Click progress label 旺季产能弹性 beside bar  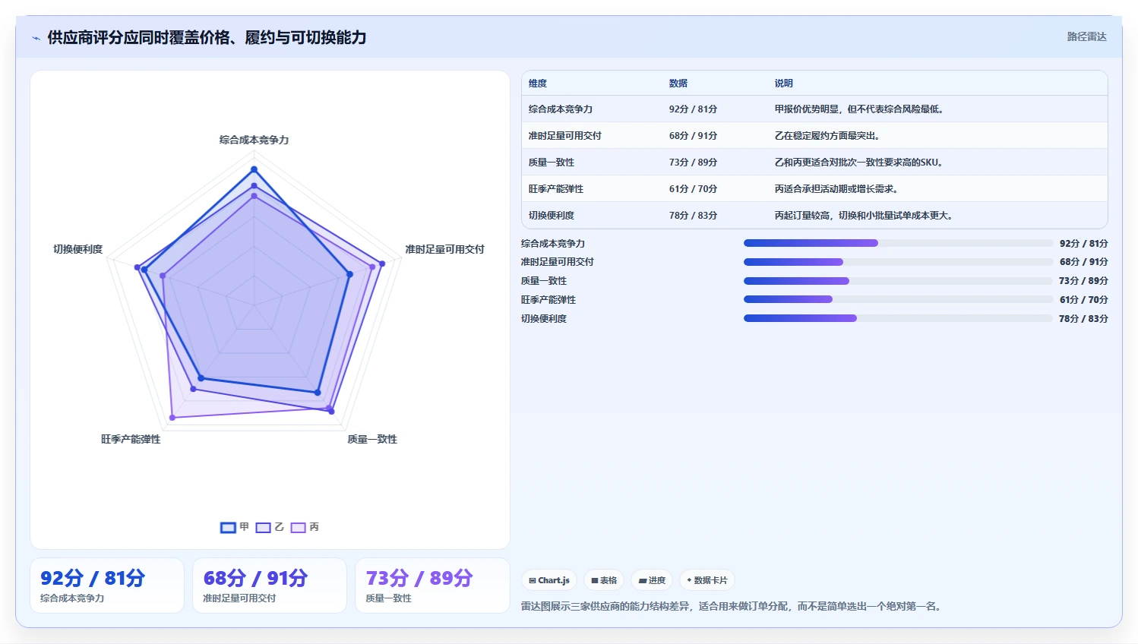(x=548, y=300)
